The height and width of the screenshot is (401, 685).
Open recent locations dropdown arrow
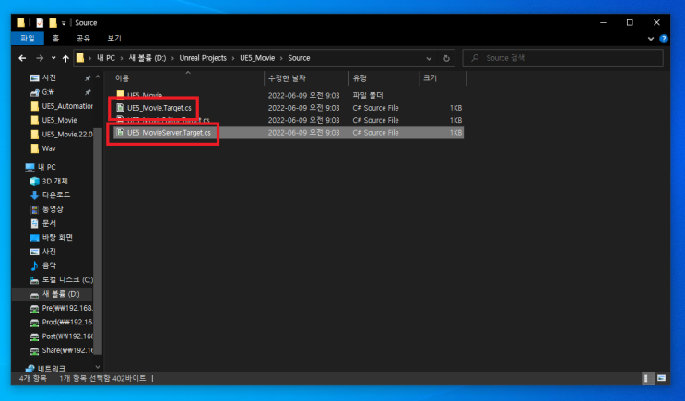pos(53,58)
